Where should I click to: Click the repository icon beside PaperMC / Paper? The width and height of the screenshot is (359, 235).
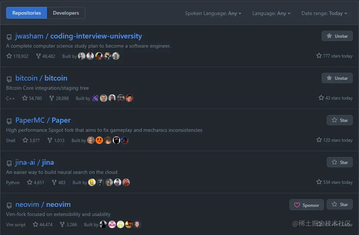(9, 121)
